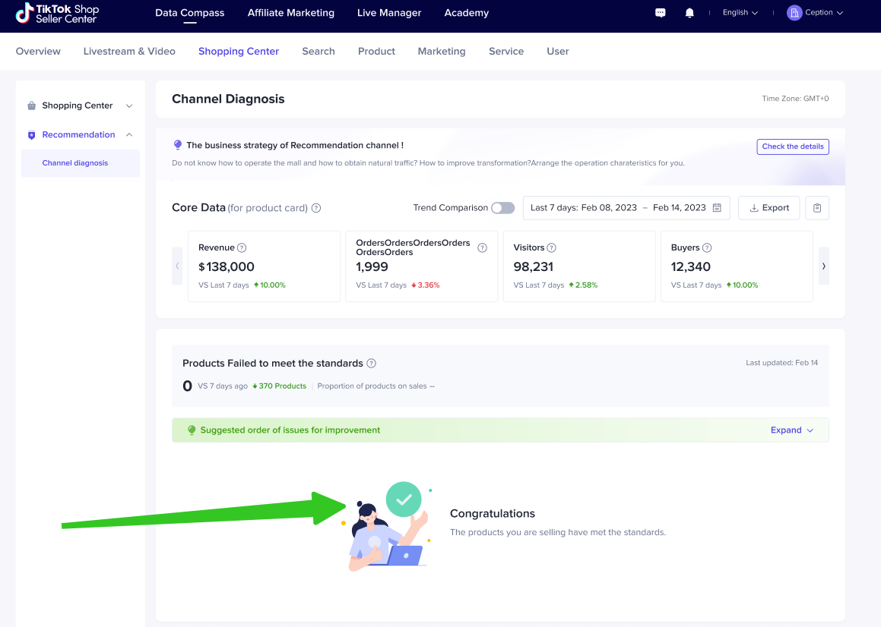The width and height of the screenshot is (881, 627).
Task: Switch to the Livestream & Video tab
Action: [129, 52]
